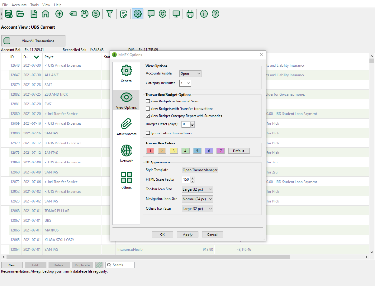This screenshot has width=375, height=286.
Task: Click the attachment paperclip button near Duplicate
Action: tap(99, 265)
